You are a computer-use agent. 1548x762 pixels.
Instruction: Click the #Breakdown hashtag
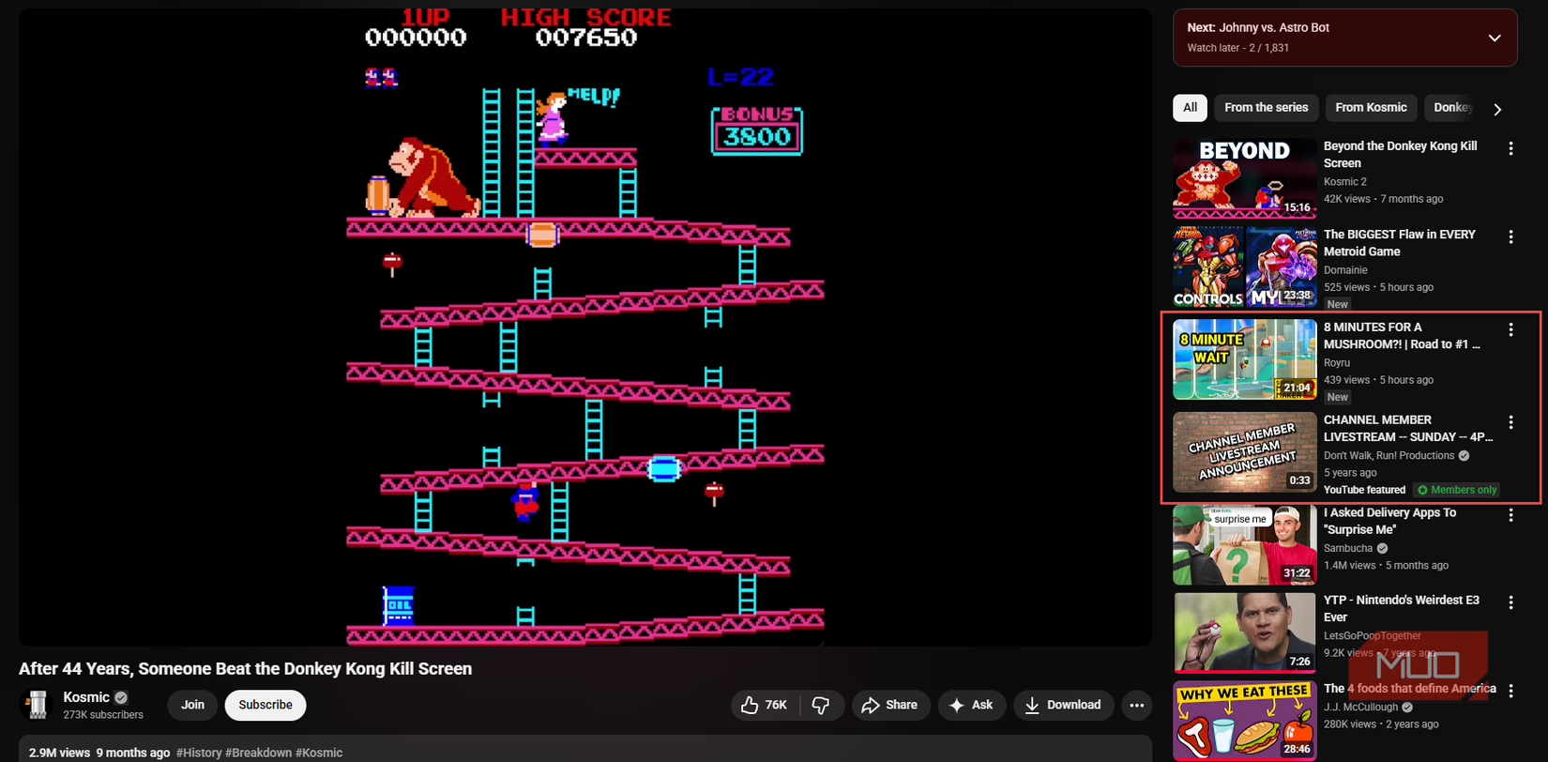(x=258, y=753)
